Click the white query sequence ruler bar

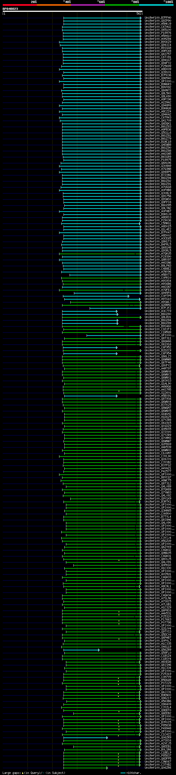73,11
